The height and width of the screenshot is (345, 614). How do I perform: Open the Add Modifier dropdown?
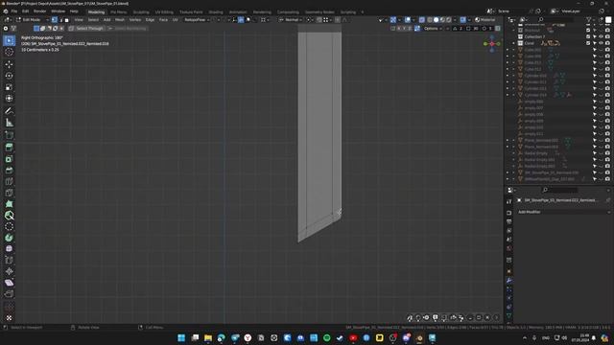coord(564,212)
